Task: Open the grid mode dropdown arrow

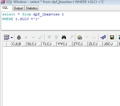Action: click(12, 37)
